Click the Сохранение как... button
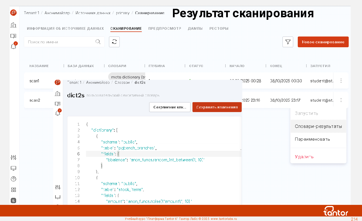 tap(170, 107)
